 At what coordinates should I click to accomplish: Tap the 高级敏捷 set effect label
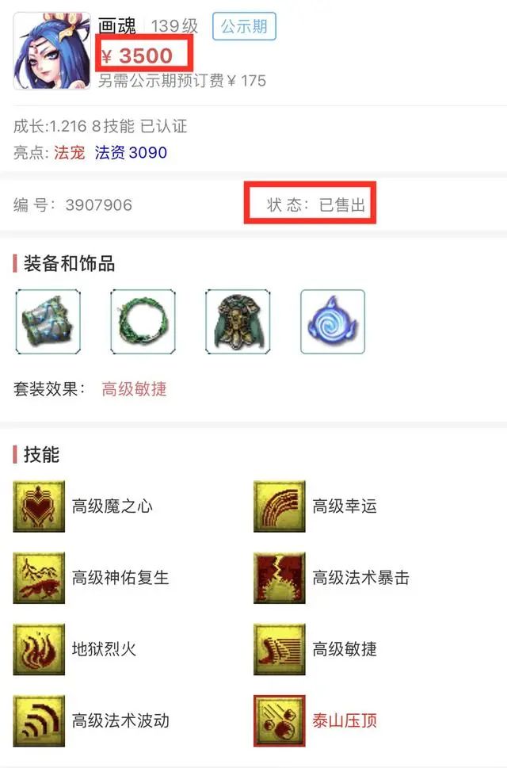pos(134,389)
